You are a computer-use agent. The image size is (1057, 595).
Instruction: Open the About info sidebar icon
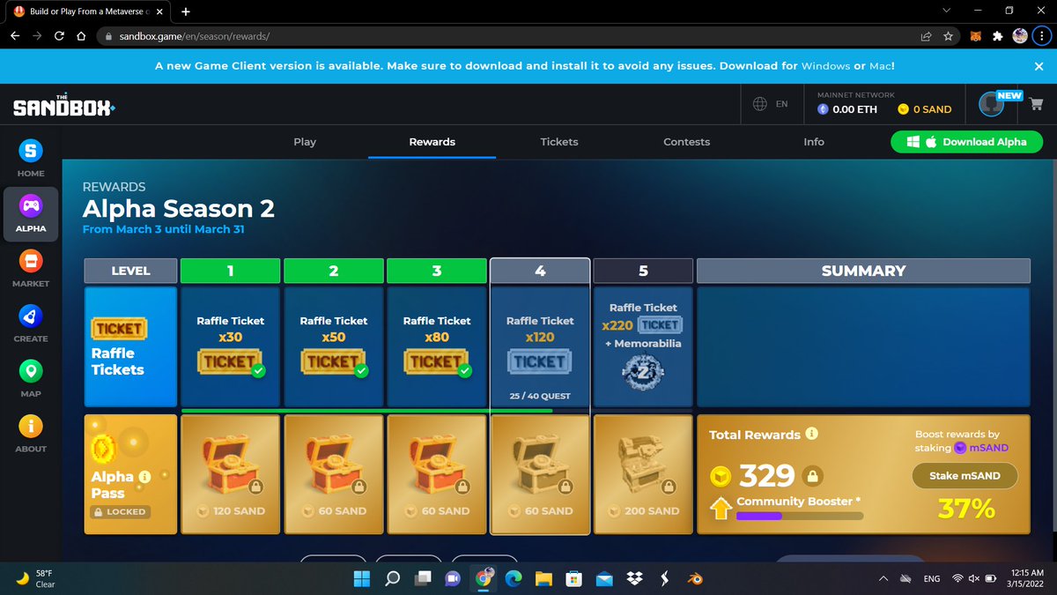tap(31, 427)
